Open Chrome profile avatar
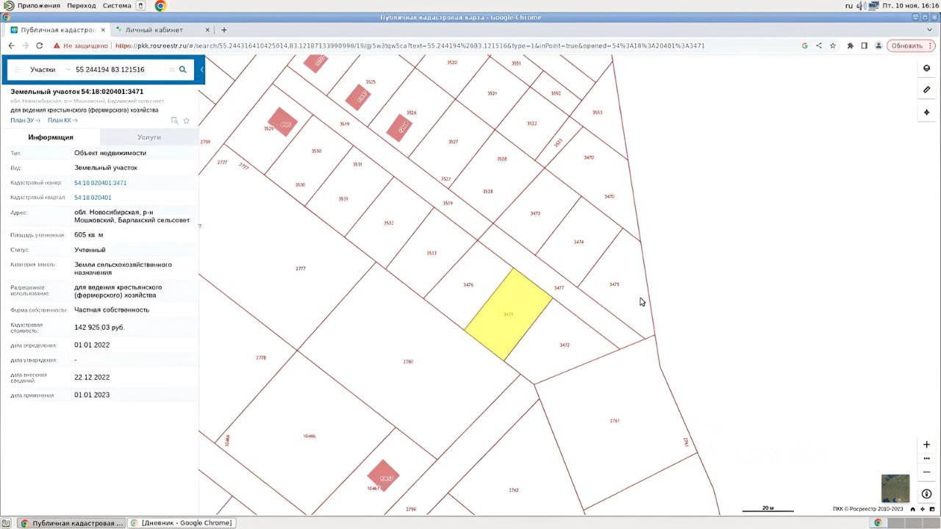 click(879, 46)
